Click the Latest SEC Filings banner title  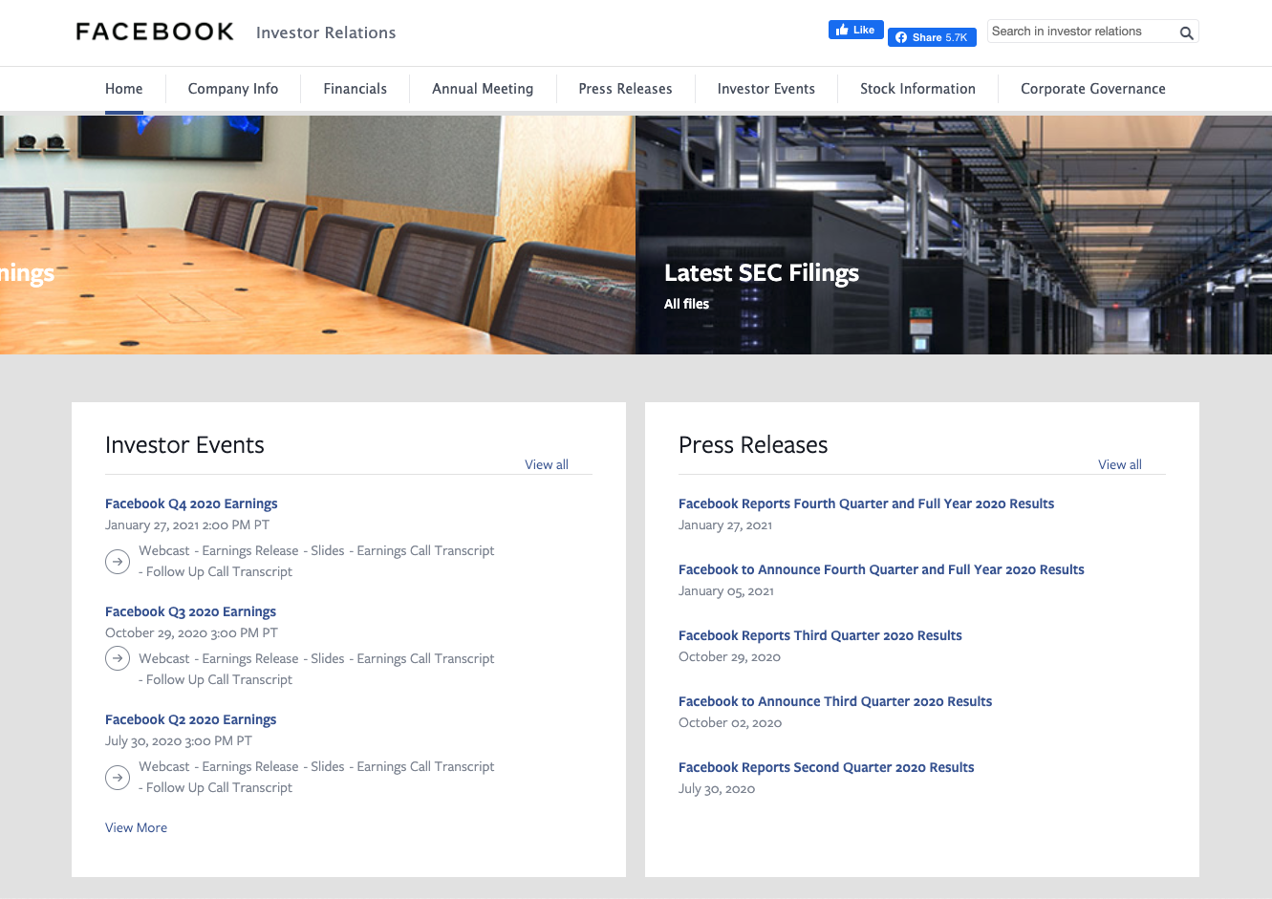click(x=762, y=273)
